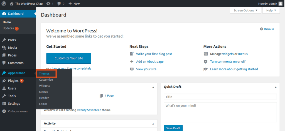Open Turn comments on or off link
Screen dimensions: 285x131
[228, 61]
